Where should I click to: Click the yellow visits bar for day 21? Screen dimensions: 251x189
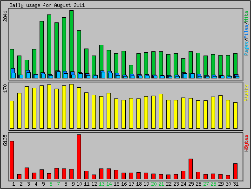161,112
